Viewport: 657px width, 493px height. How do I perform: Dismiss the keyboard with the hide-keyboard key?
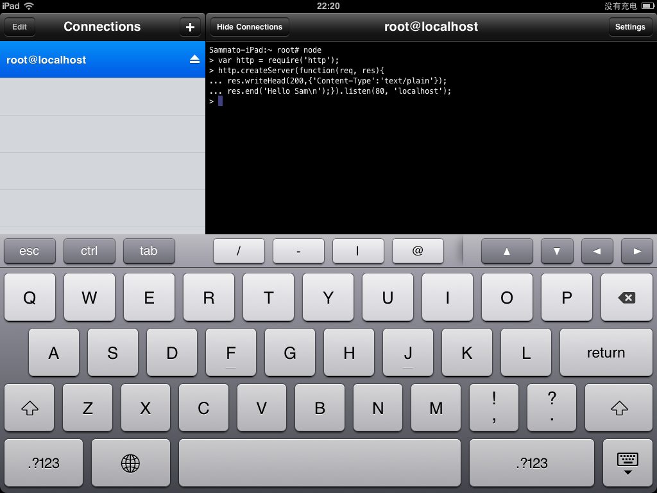point(627,463)
